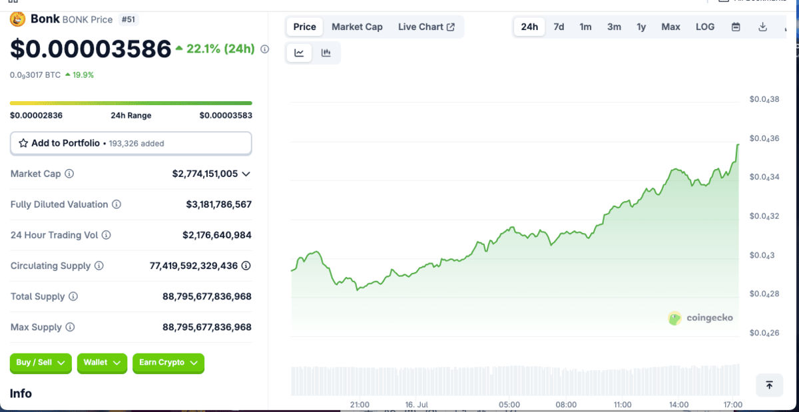The image size is (799, 412).
Task: Click info icon beside Circulating Supply label
Action: (99, 266)
